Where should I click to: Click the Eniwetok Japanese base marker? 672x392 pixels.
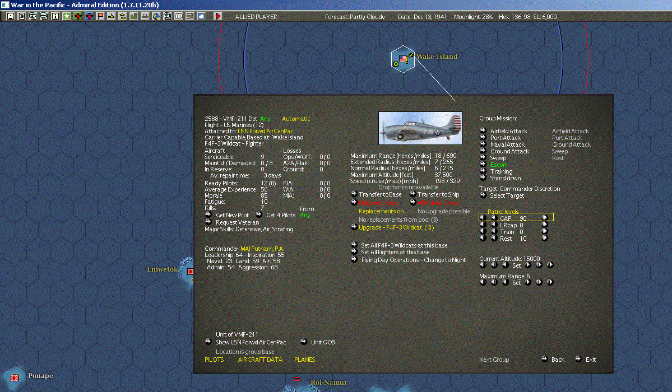pyautogui.click(x=190, y=271)
